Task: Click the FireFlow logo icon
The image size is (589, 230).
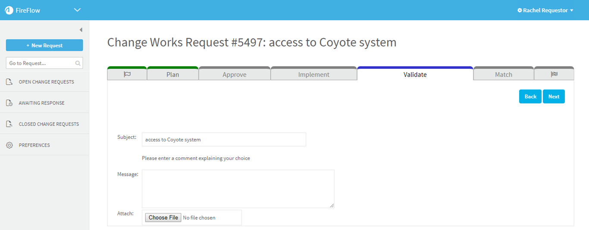Action: click(x=9, y=10)
